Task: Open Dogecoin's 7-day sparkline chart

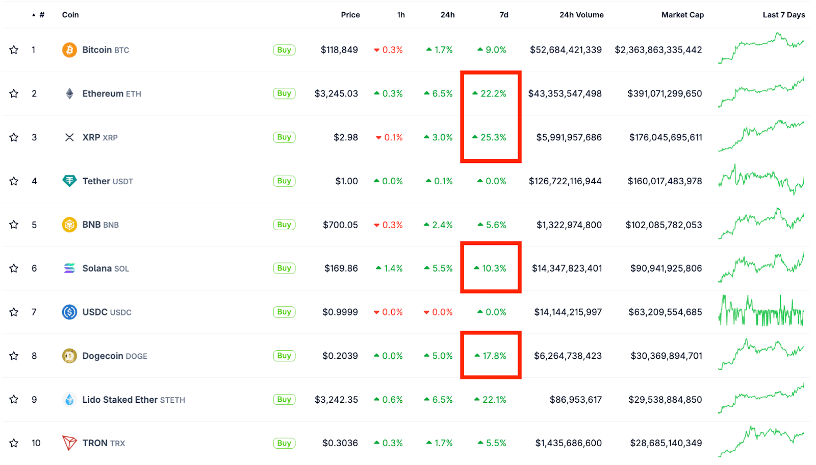Action: pos(761,354)
